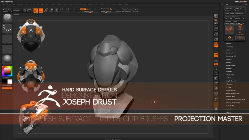The width and height of the screenshot is (249, 140).
Task: Select the SimpleBrush tool
Action: 230,38
